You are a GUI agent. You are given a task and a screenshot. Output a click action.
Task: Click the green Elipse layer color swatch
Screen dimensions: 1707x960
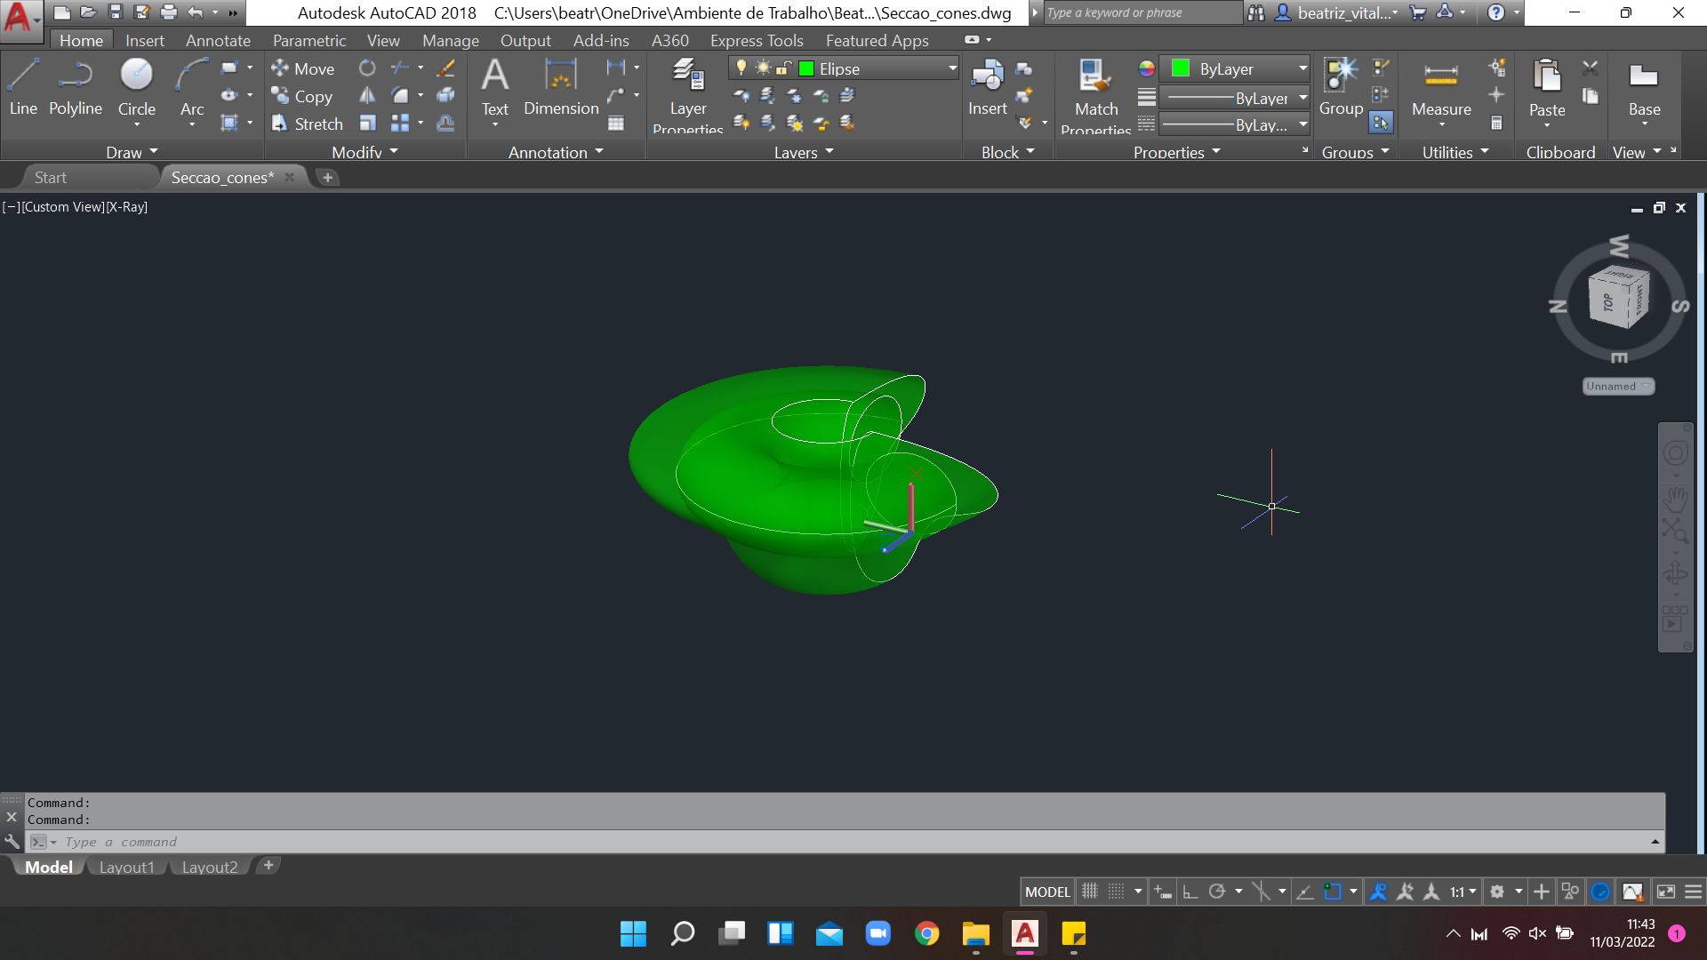pos(806,68)
